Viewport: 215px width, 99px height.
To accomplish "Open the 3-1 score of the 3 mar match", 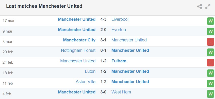I will [x=103, y=40].
